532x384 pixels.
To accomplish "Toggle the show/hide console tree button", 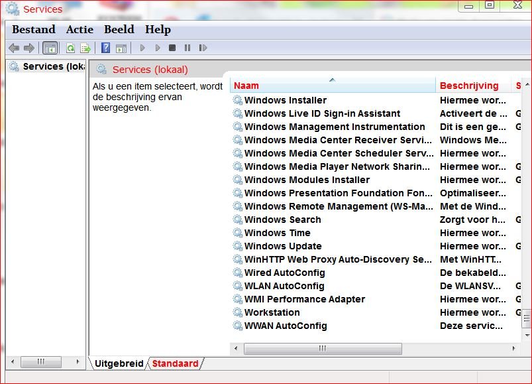I will tap(50, 48).
